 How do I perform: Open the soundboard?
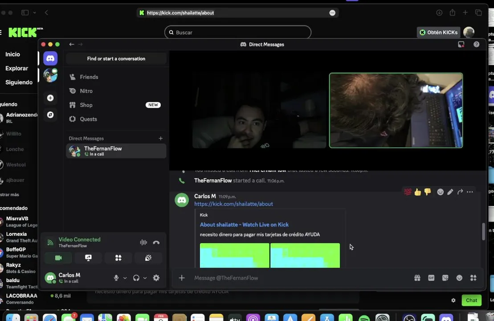pos(148,258)
